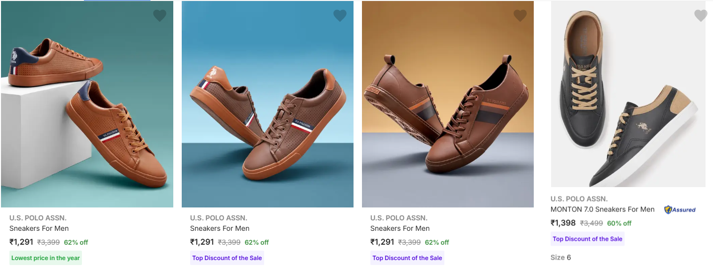The height and width of the screenshot is (269, 713).
Task: Toggle wishlist heart on orange-background brown sneakers
Action: point(520,16)
